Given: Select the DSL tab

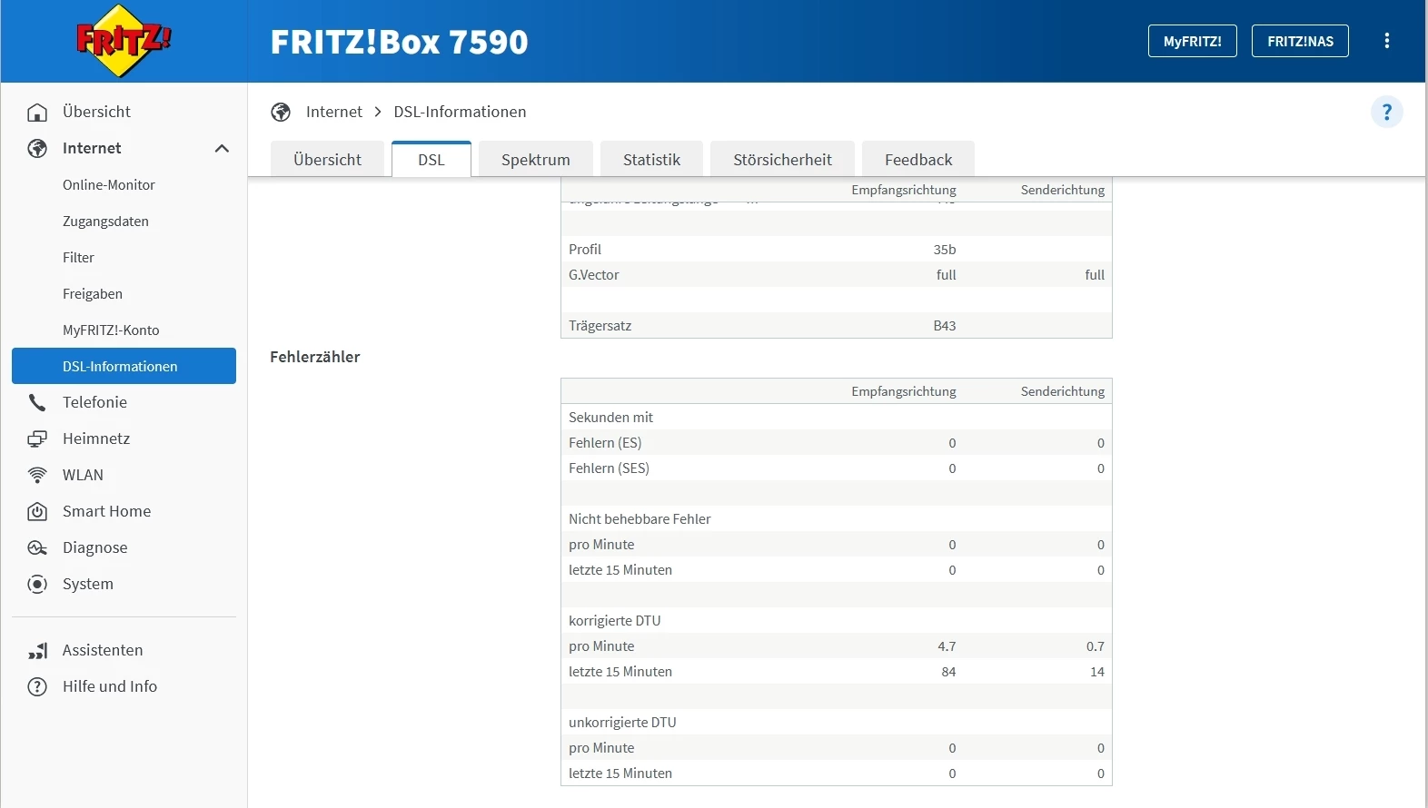Looking at the screenshot, I should (431, 159).
